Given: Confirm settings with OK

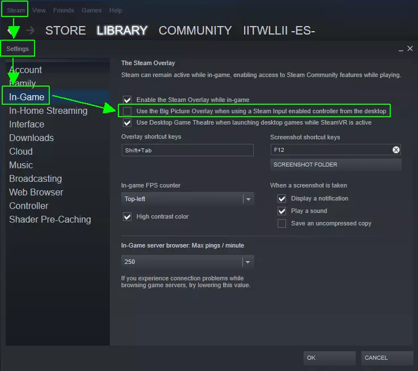Looking at the screenshot, I should tap(330, 357).
